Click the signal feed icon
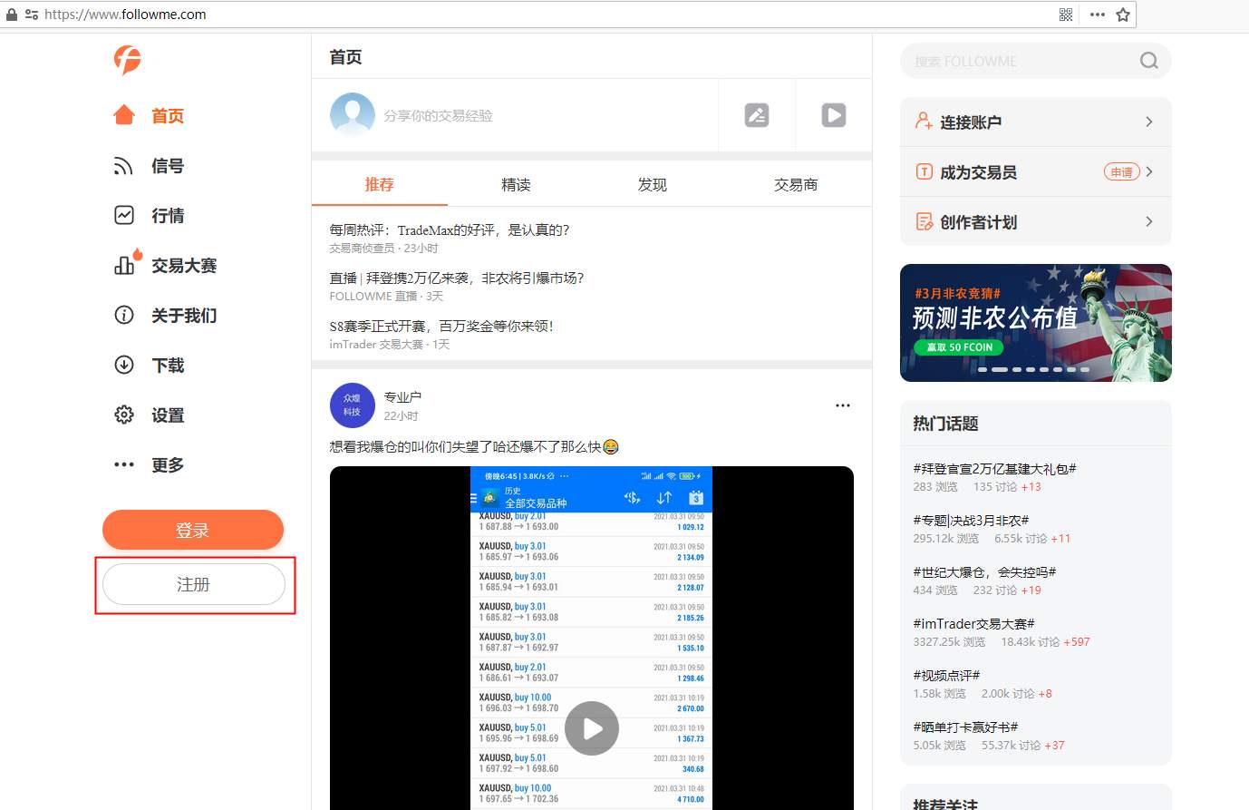 click(x=123, y=165)
